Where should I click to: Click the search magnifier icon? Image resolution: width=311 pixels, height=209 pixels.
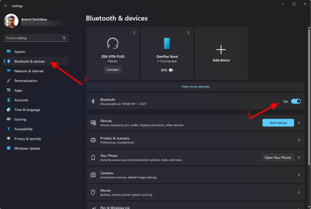pos(64,37)
